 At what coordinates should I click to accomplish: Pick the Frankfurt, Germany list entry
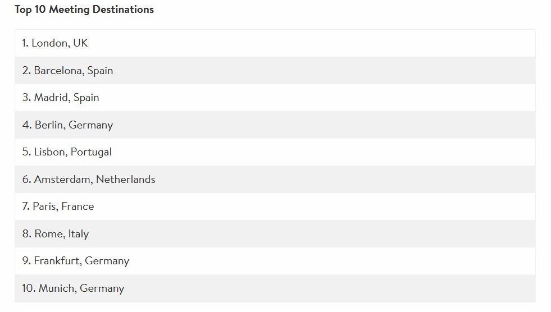pyautogui.click(x=275, y=261)
